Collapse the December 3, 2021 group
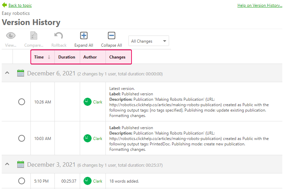284x189 pixels. (x=7, y=164)
